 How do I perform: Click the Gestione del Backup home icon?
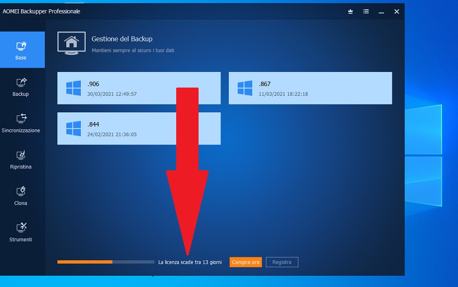(72, 43)
